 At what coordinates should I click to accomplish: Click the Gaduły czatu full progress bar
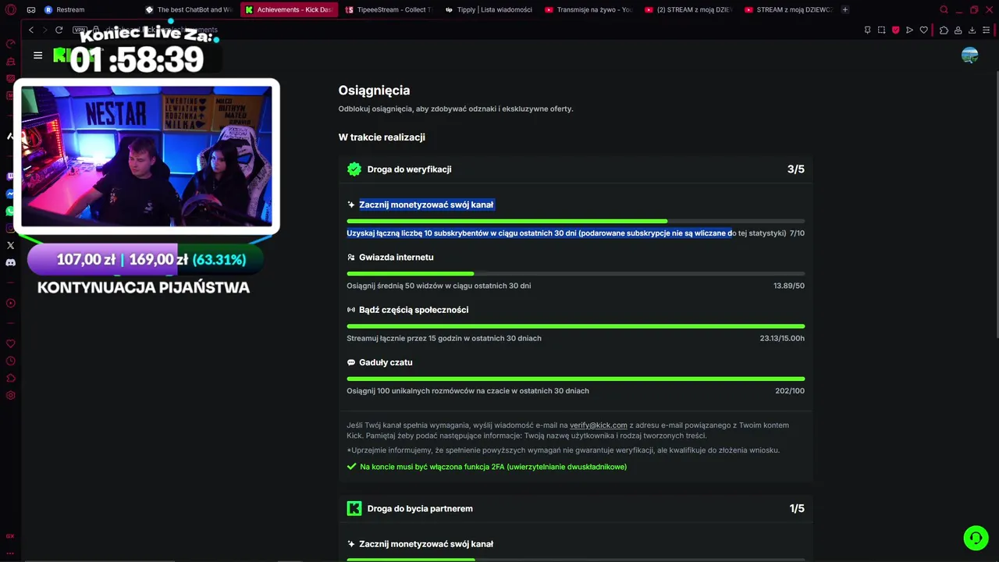[576, 379]
